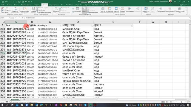The height and width of the screenshot is (107, 191).
Task: Open Windows Start menu
Action: 2,105
